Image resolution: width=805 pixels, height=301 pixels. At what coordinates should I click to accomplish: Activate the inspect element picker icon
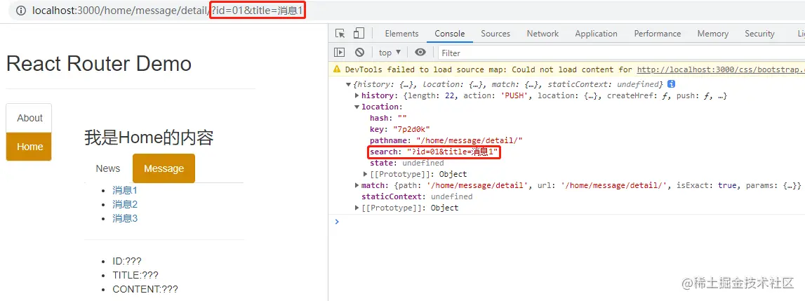click(x=340, y=34)
